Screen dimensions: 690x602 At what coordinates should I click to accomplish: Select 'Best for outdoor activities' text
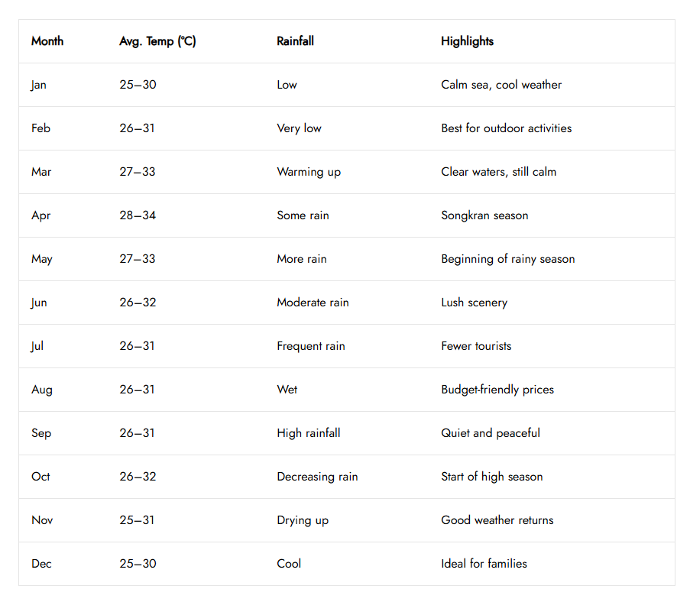click(506, 128)
